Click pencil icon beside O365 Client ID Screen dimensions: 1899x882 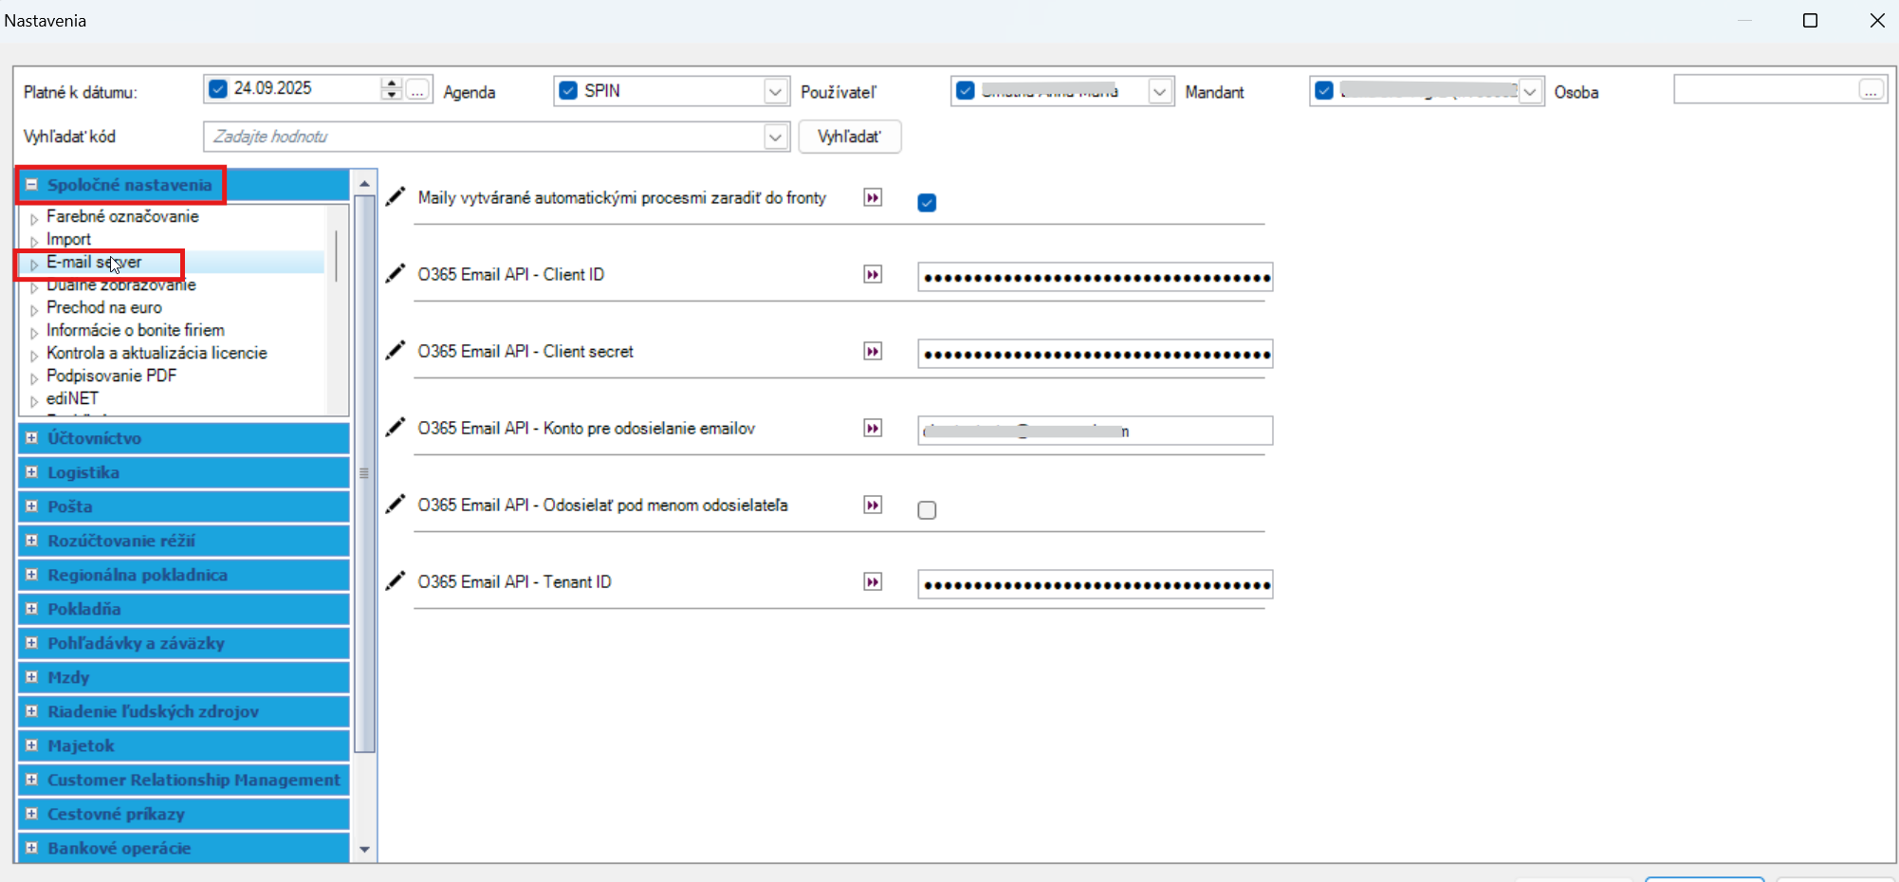tap(396, 274)
